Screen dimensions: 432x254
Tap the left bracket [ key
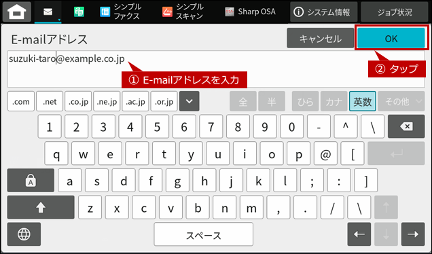[353, 153]
